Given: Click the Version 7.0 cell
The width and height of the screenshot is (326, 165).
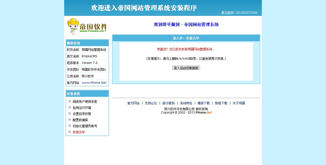Looking at the screenshot, I should tap(95, 63).
